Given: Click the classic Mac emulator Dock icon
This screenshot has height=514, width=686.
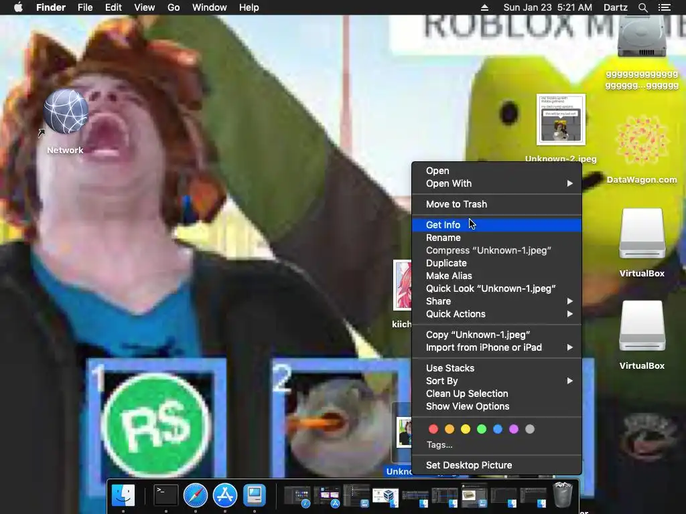Looking at the screenshot, I should coord(255,495).
